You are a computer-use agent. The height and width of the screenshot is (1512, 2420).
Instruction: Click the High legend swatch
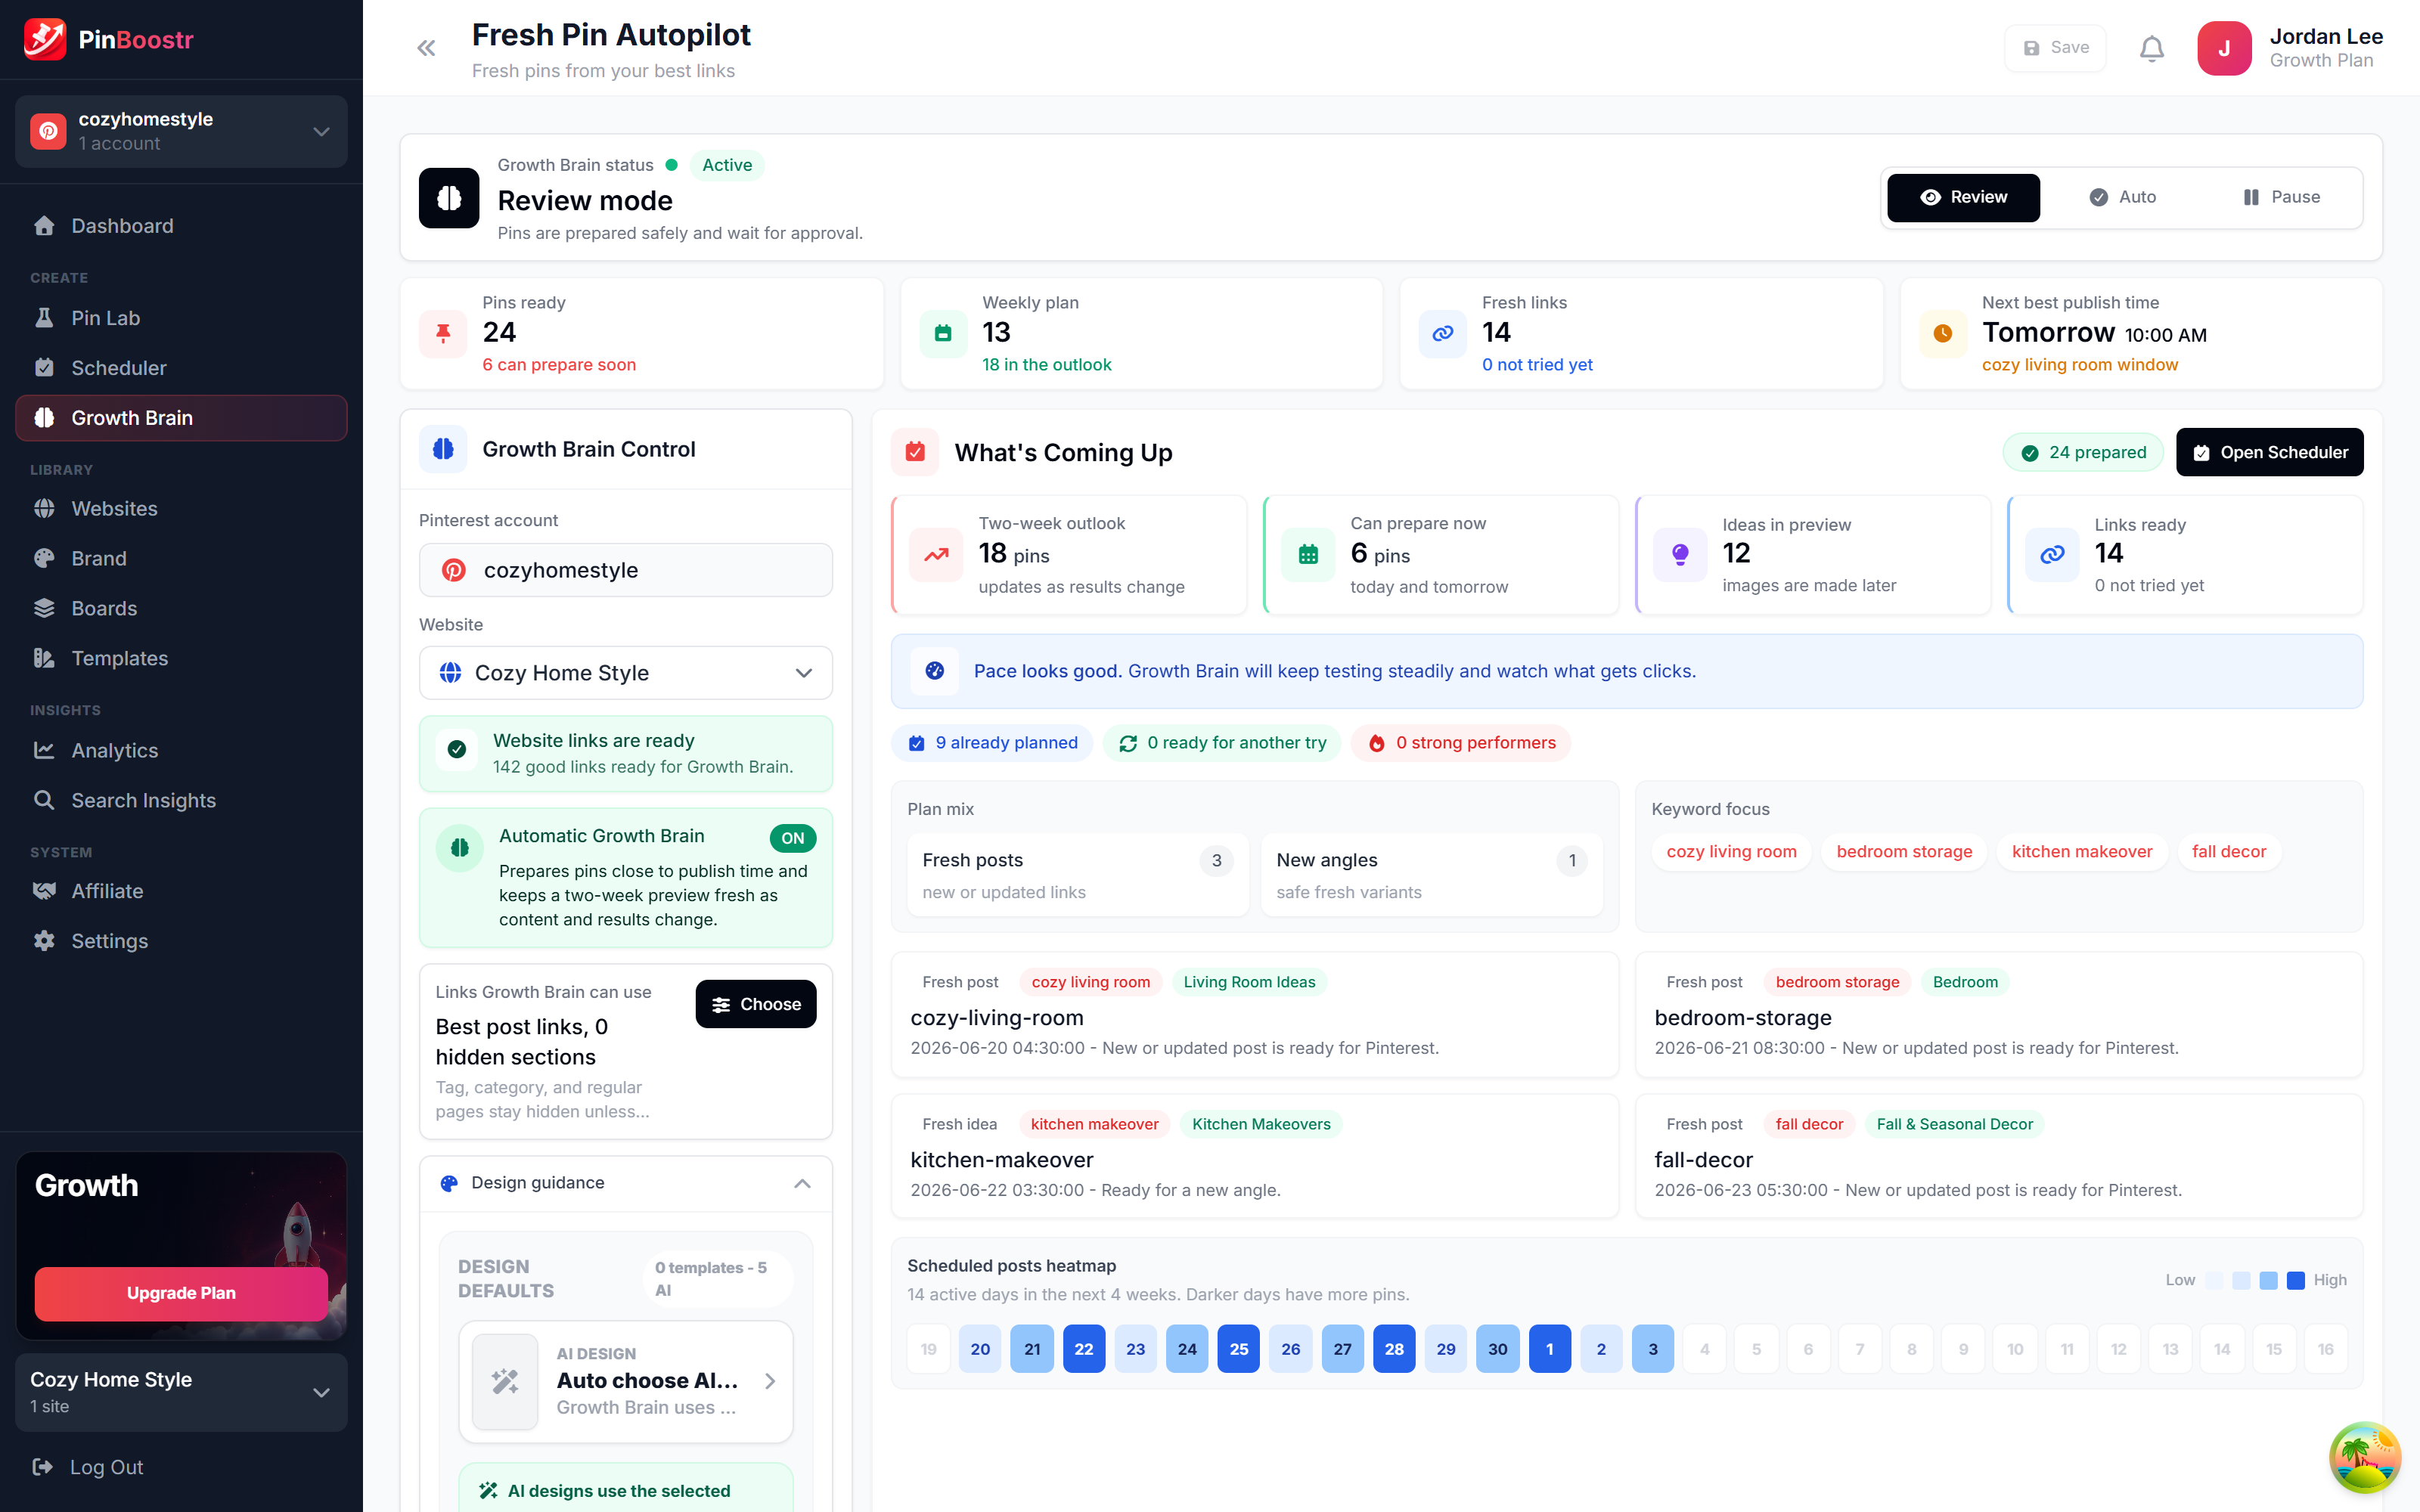tap(2296, 1280)
